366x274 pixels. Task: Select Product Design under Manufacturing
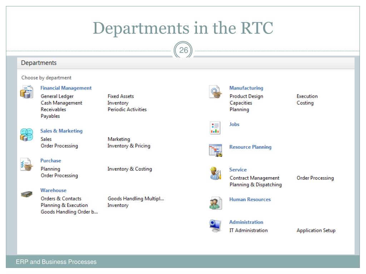[246, 96]
